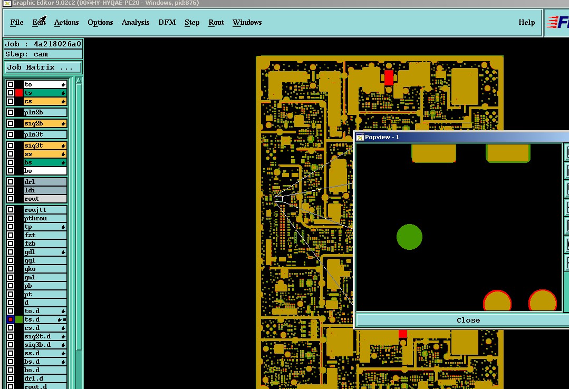Screen dimensions: 569x389
Task: Select the fzb layer name
Action: tap(45, 244)
